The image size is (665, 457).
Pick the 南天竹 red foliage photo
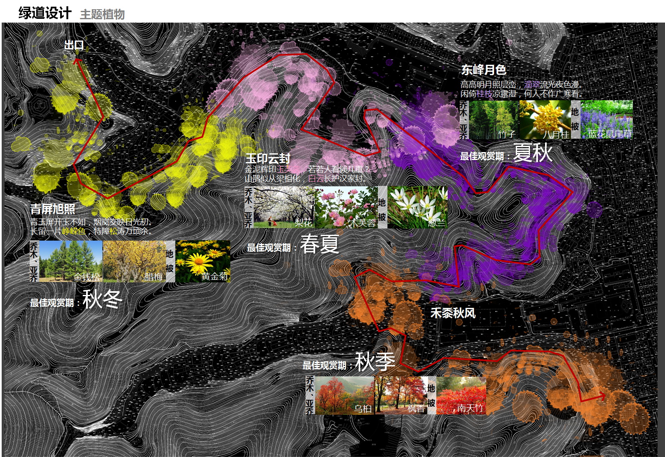click(461, 395)
